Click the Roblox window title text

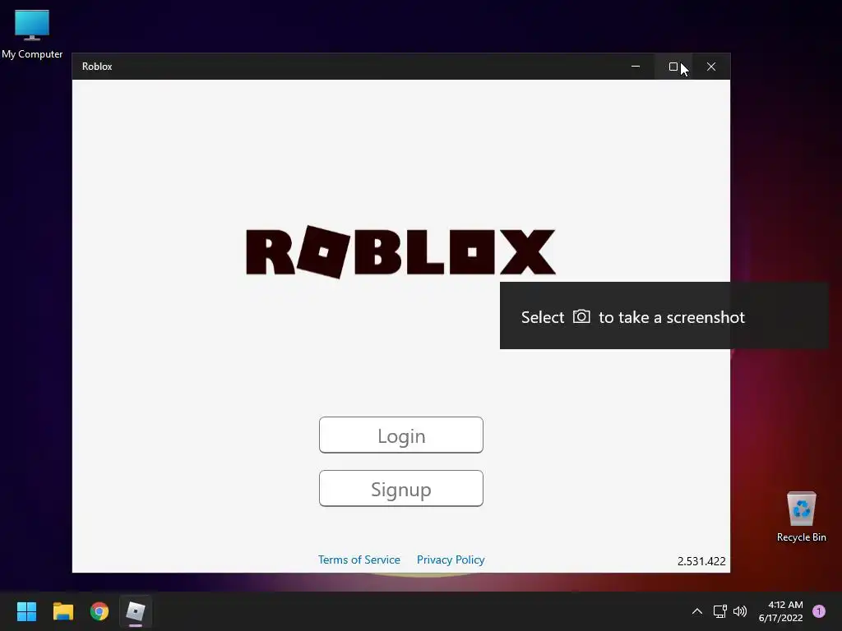coord(97,67)
